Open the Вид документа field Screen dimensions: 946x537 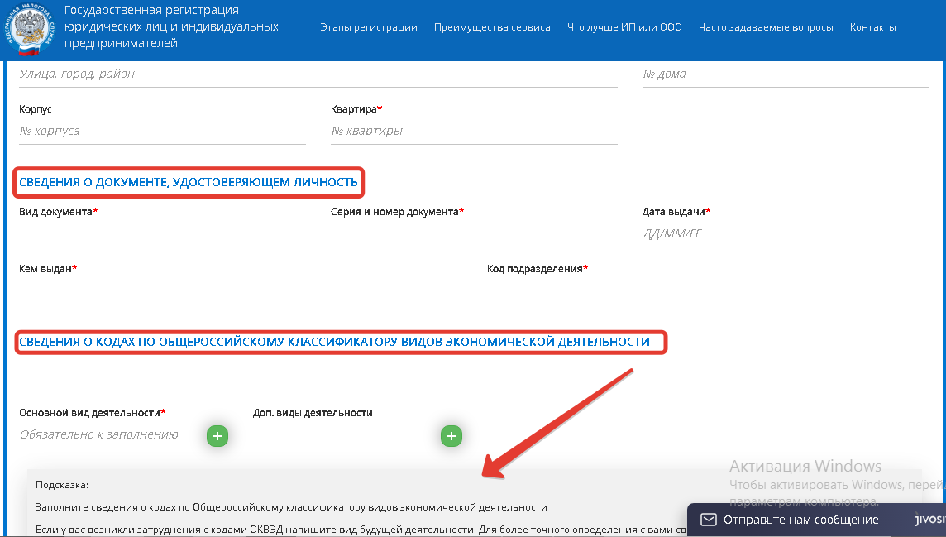point(162,234)
